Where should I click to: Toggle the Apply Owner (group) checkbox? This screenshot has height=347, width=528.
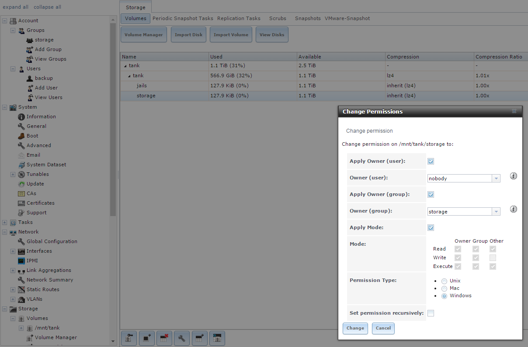[431, 195]
